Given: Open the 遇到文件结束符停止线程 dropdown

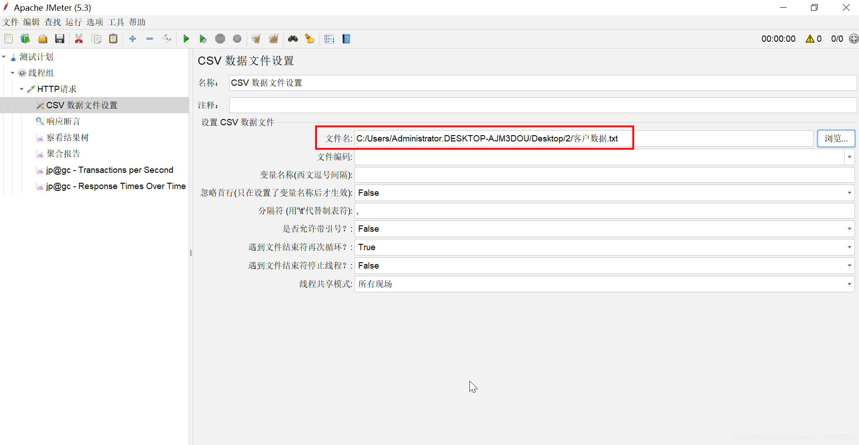Looking at the screenshot, I should 604,265.
